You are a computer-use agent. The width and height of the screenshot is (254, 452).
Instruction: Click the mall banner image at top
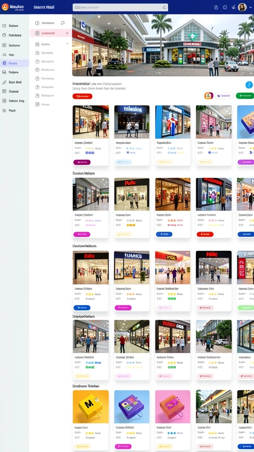(163, 45)
